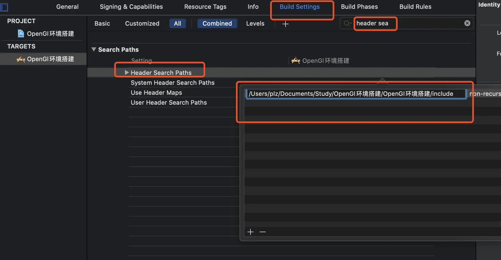Click the TARGETS section label
This screenshot has height=260, width=501.
(x=21, y=46)
